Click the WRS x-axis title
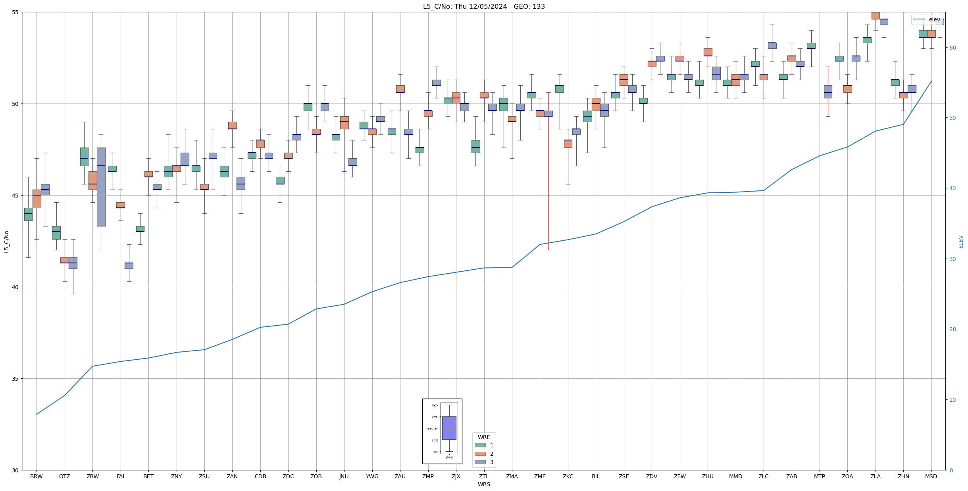The image size is (968, 491). [x=484, y=484]
